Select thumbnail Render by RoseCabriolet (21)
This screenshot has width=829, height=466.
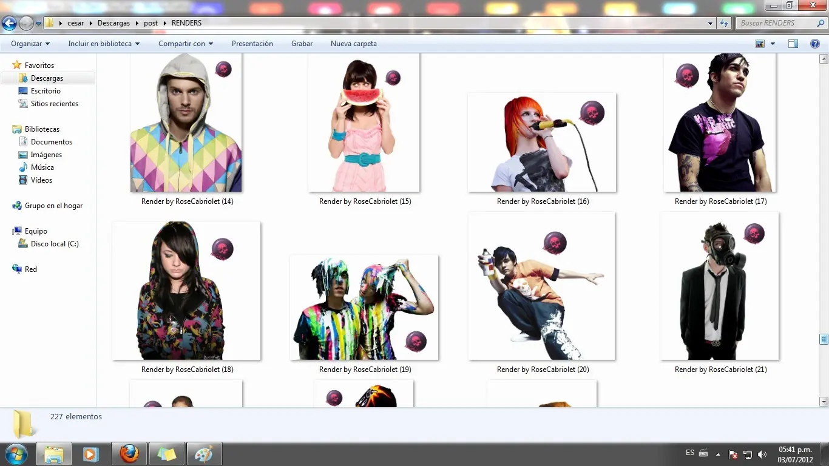[720, 286]
